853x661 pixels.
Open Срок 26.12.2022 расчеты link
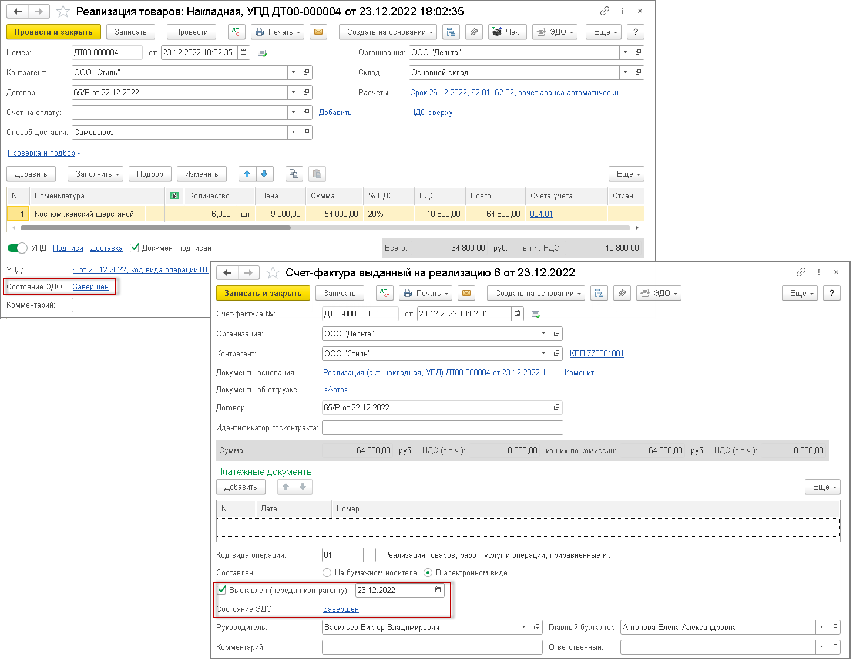coord(514,92)
